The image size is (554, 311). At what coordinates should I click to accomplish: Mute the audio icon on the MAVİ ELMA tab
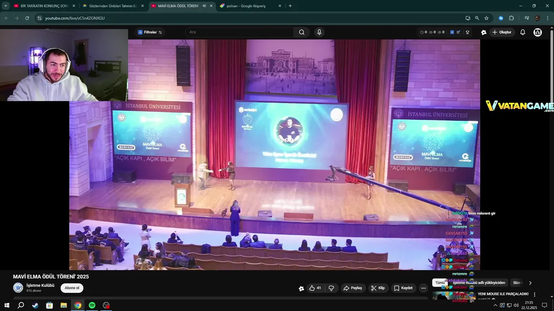[x=204, y=6]
